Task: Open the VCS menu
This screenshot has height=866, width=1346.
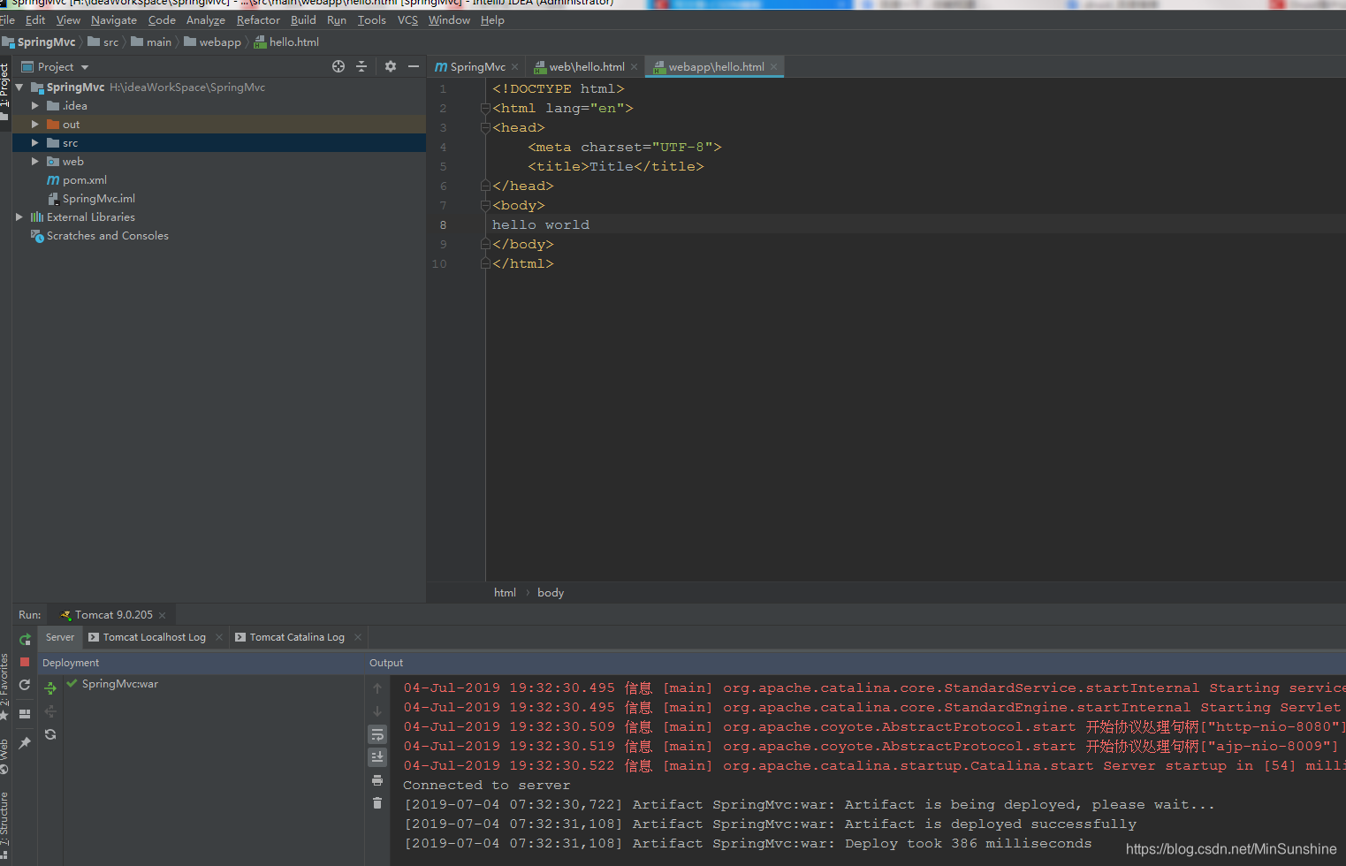Action: (x=407, y=20)
